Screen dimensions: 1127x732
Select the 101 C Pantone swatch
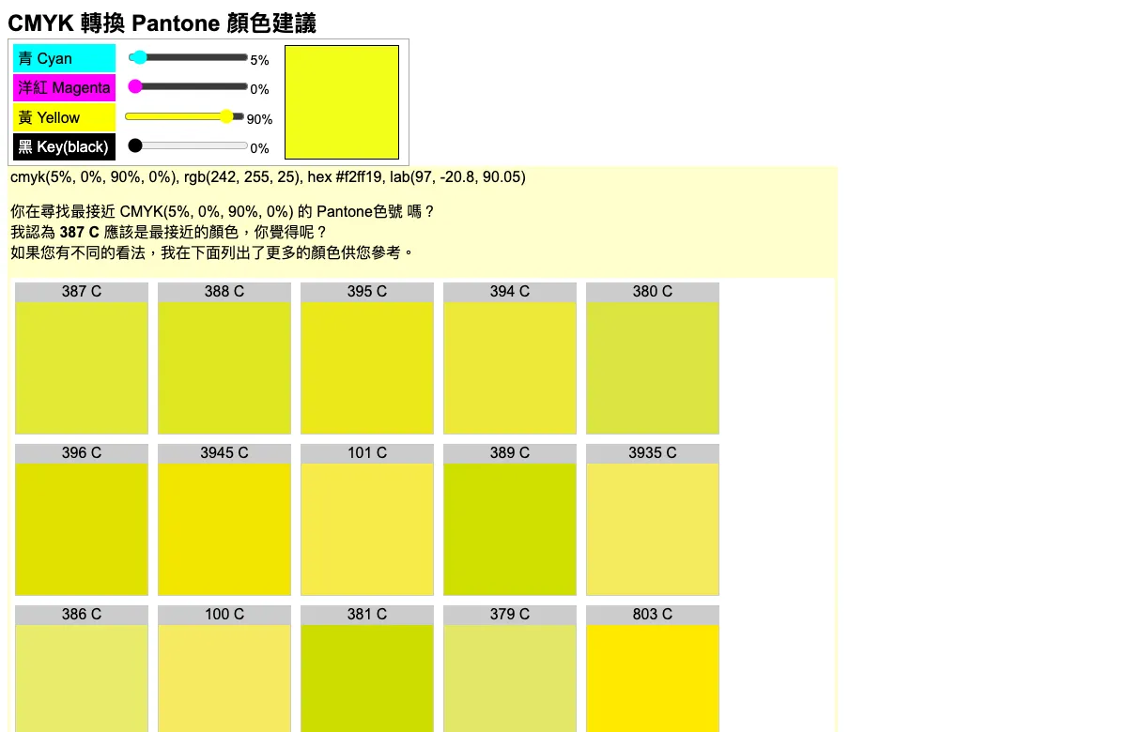[x=367, y=520]
